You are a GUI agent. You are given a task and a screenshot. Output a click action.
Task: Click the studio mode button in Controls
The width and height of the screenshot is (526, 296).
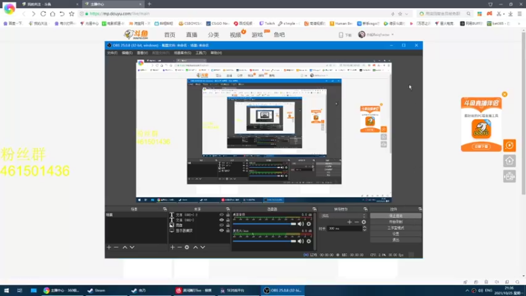396,228
